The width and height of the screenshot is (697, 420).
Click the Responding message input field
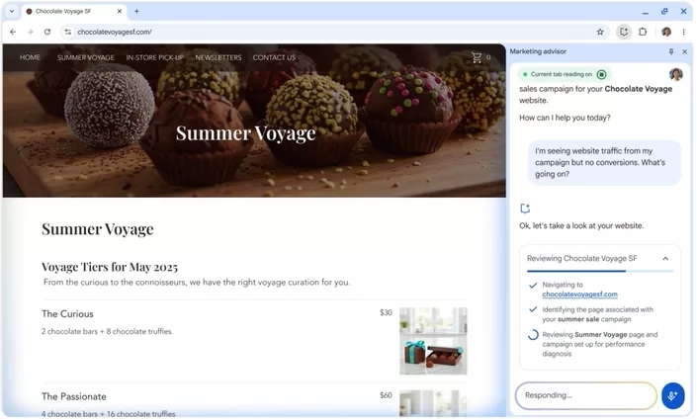point(586,395)
